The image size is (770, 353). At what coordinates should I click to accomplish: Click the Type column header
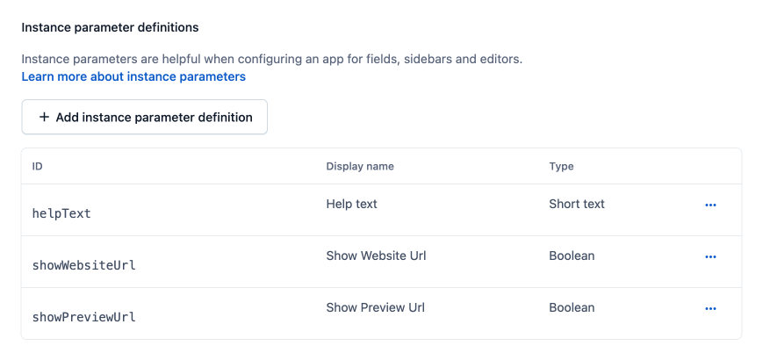point(561,166)
